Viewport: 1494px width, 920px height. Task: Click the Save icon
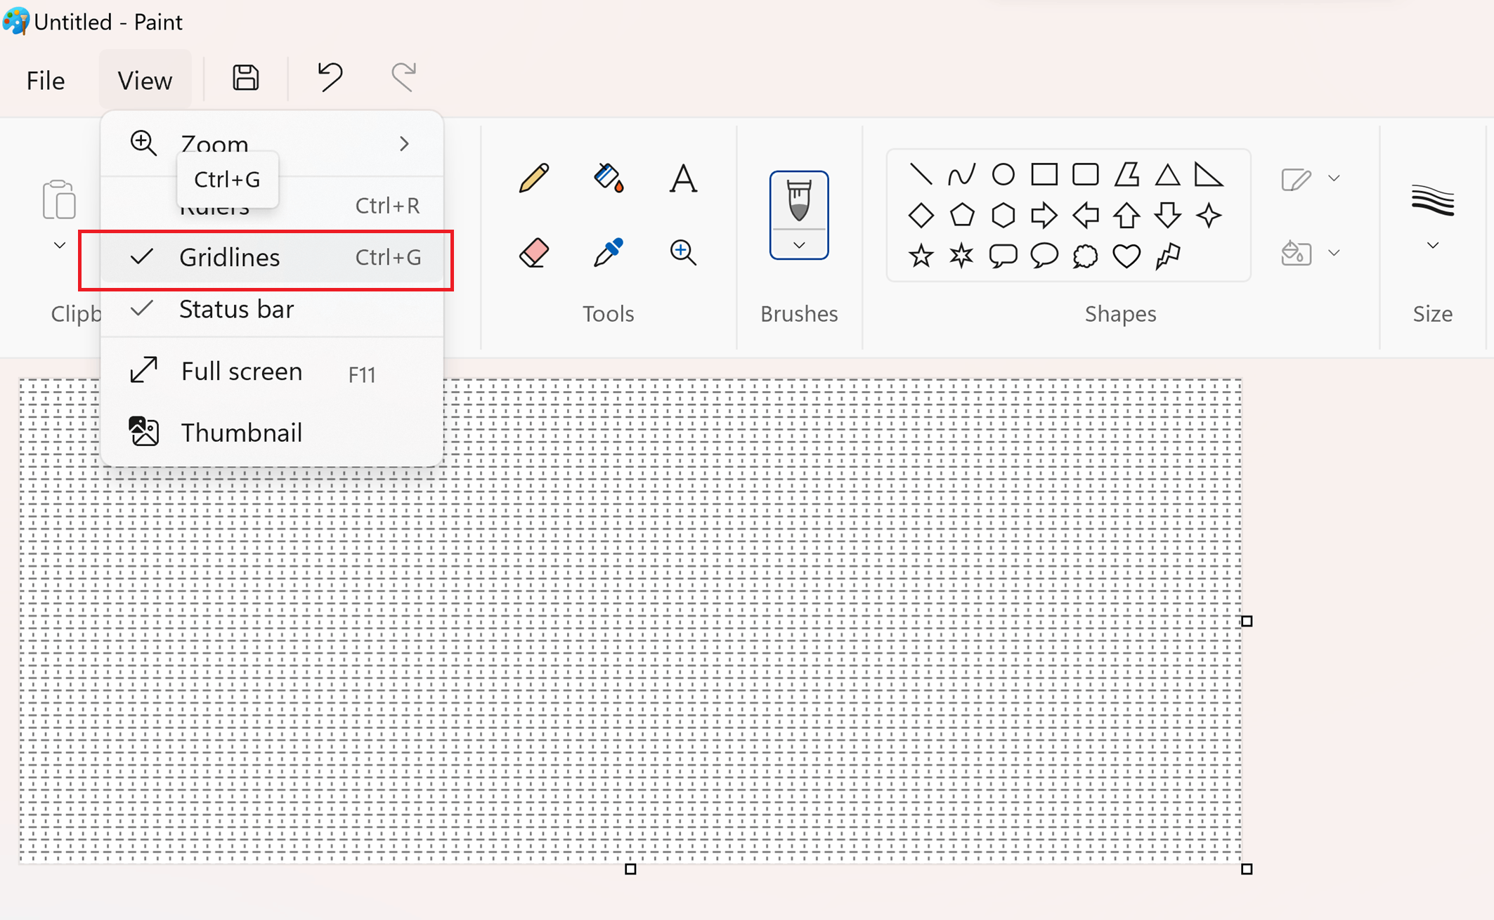[245, 77]
